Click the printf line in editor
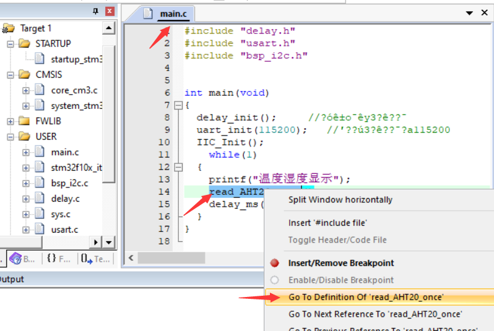Viewport: 494px width, 331px height. [279, 179]
